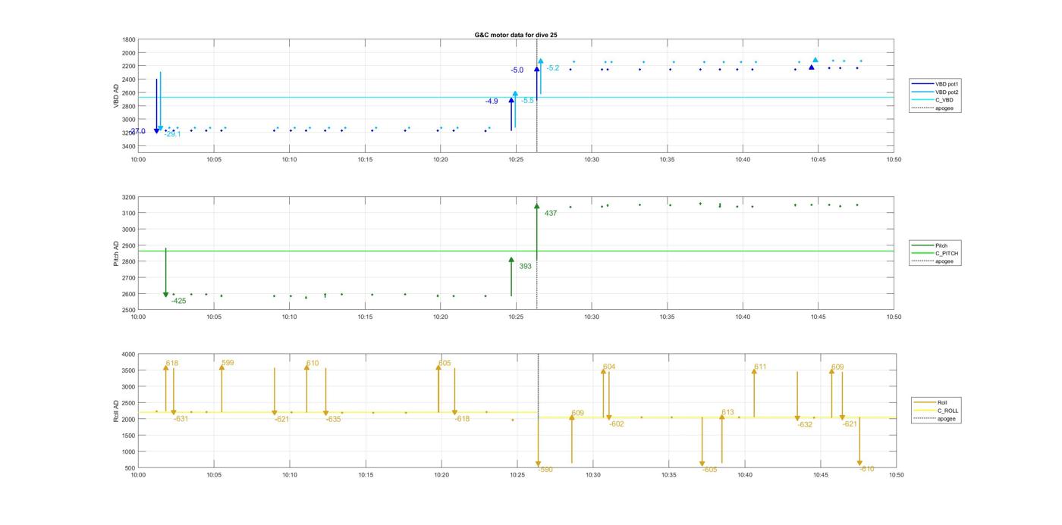This screenshot has width=1062, height=525.
Task: Click the '-631' roll data label
Action: click(181, 419)
